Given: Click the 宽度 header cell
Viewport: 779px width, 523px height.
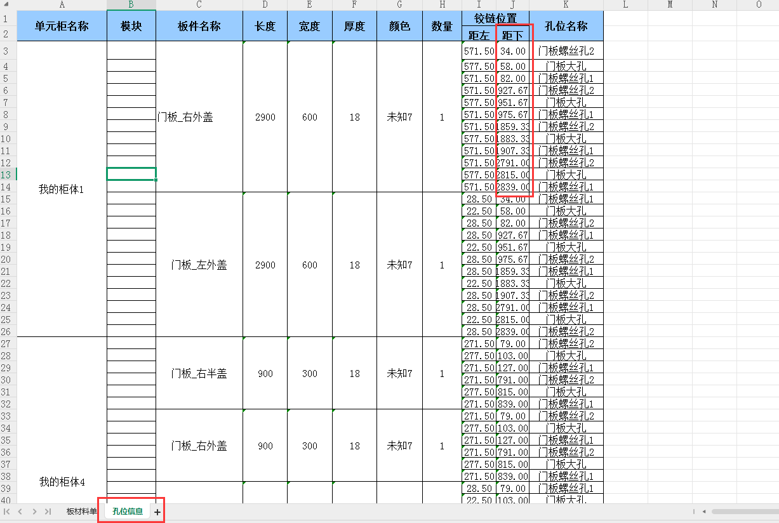Looking at the screenshot, I should 310,26.
